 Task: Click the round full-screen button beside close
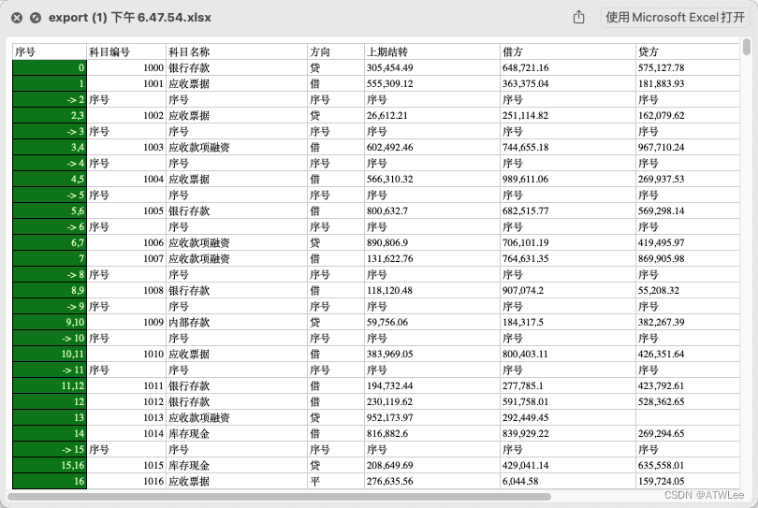point(36,18)
